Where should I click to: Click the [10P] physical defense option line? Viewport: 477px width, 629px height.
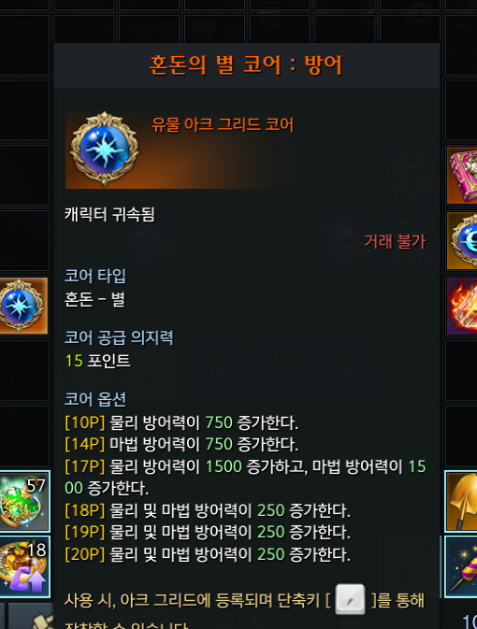click(181, 422)
